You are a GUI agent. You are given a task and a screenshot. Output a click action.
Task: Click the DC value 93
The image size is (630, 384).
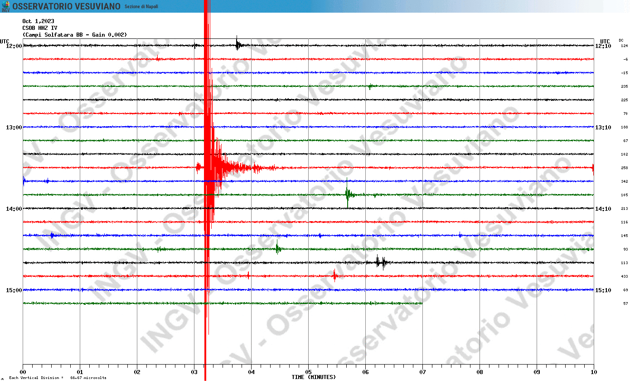pos(625,249)
